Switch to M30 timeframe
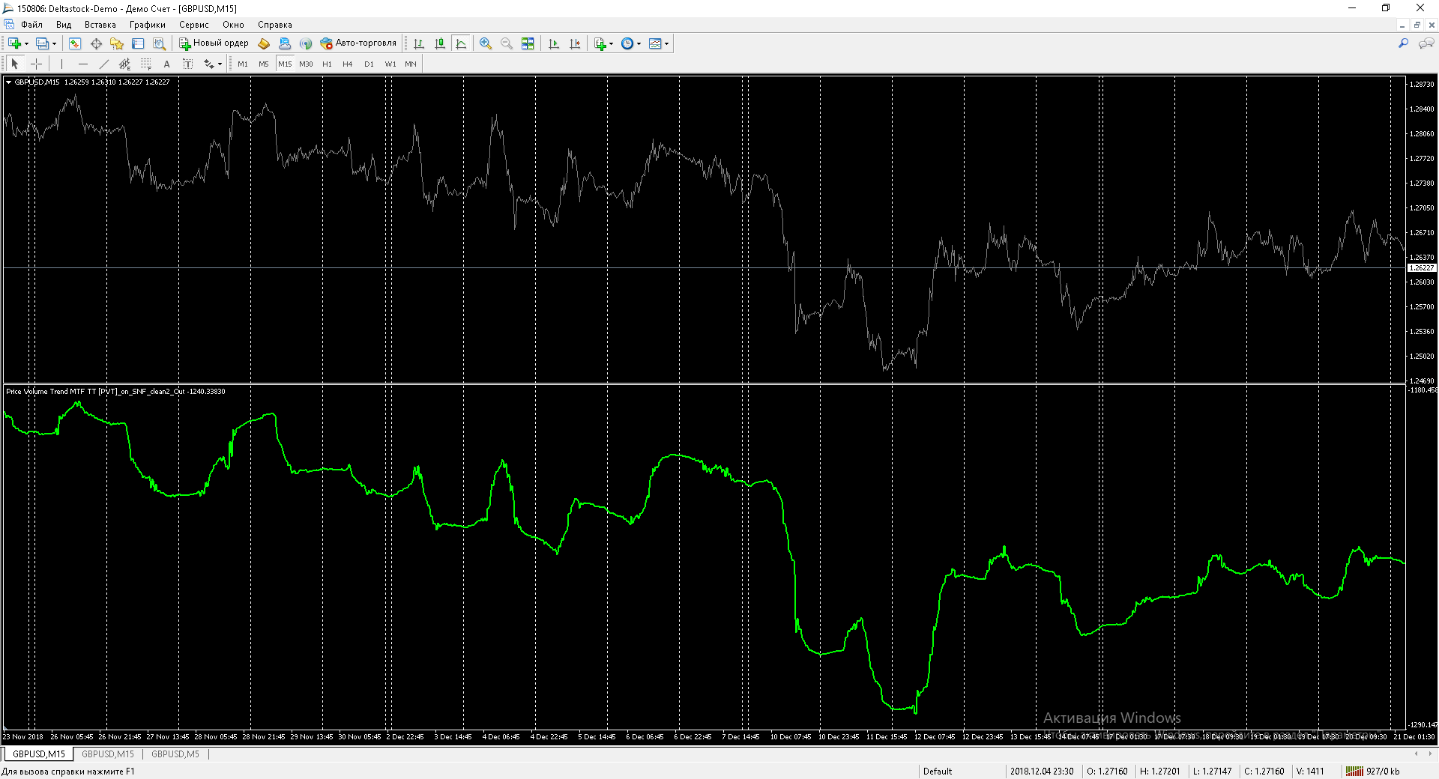This screenshot has height=779, width=1439. click(306, 64)
